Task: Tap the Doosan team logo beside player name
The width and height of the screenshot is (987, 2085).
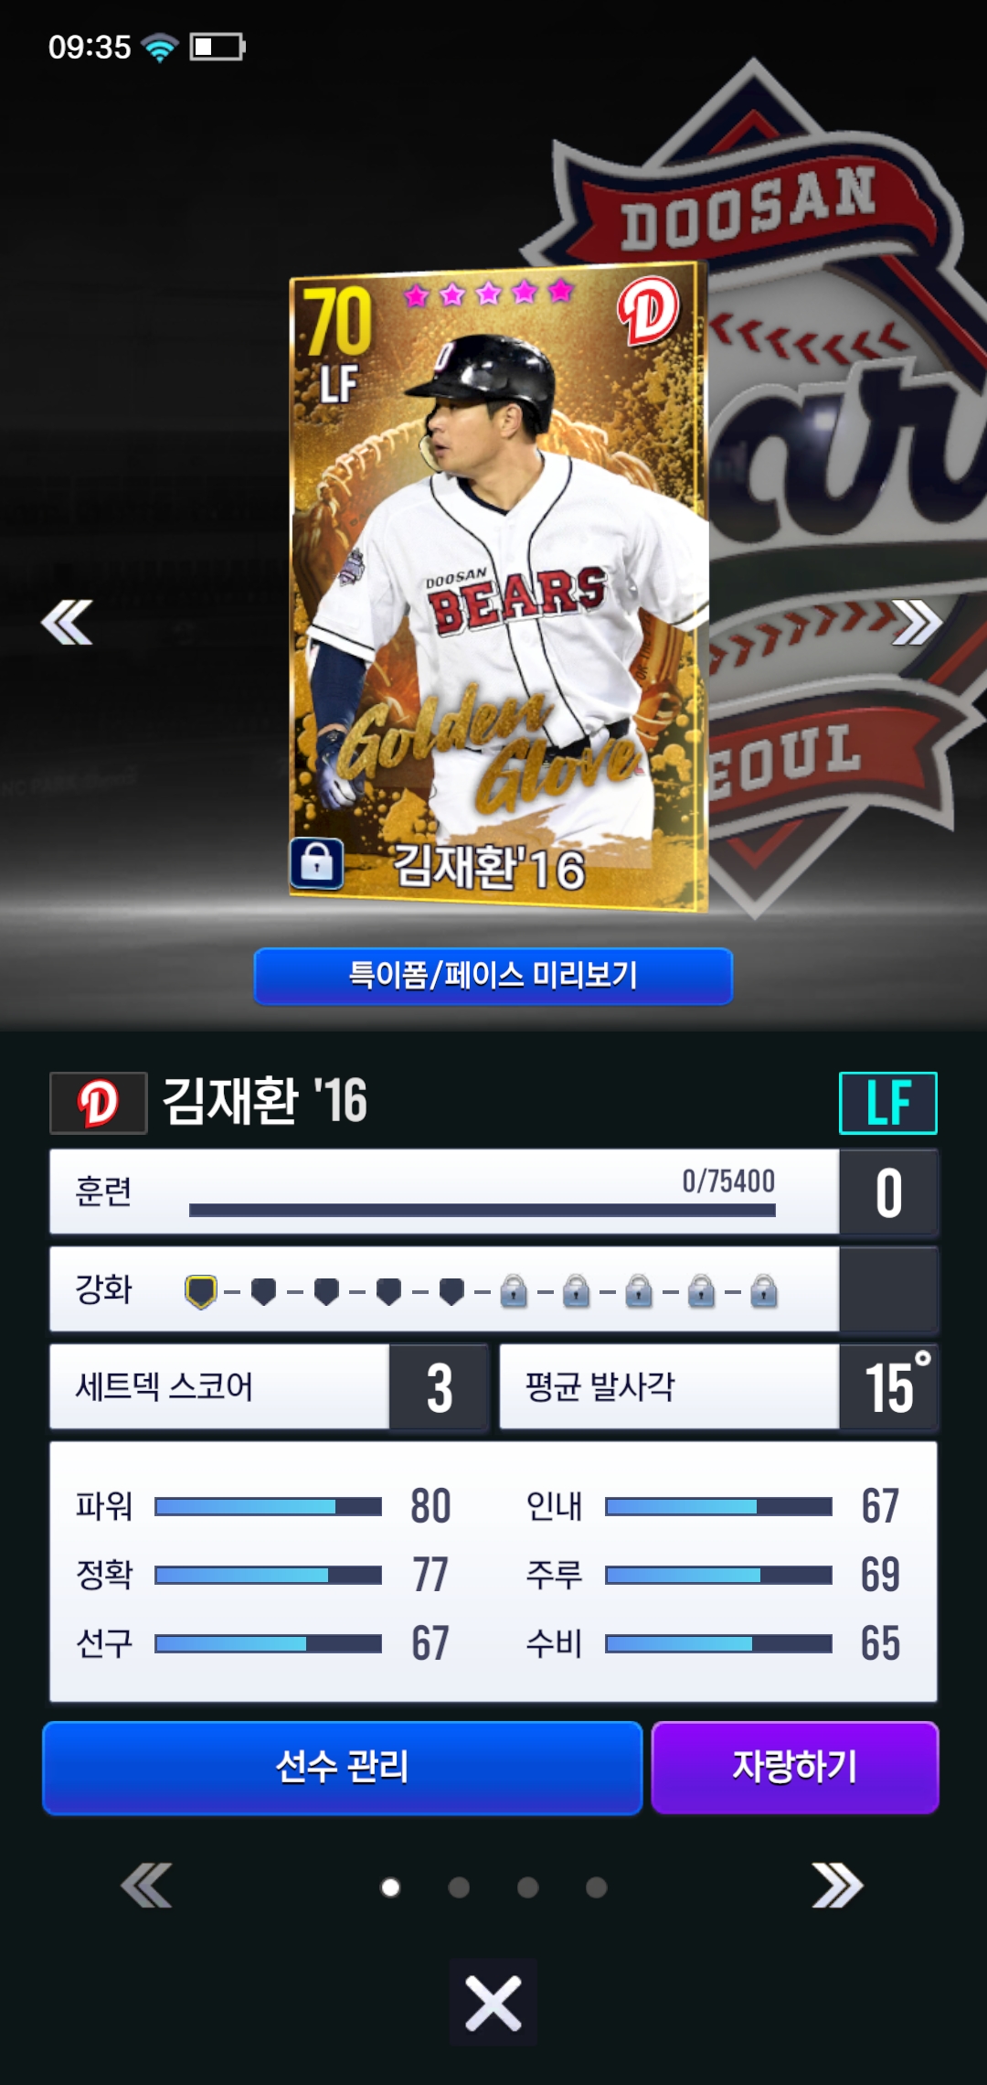Action: [99, 1102]
